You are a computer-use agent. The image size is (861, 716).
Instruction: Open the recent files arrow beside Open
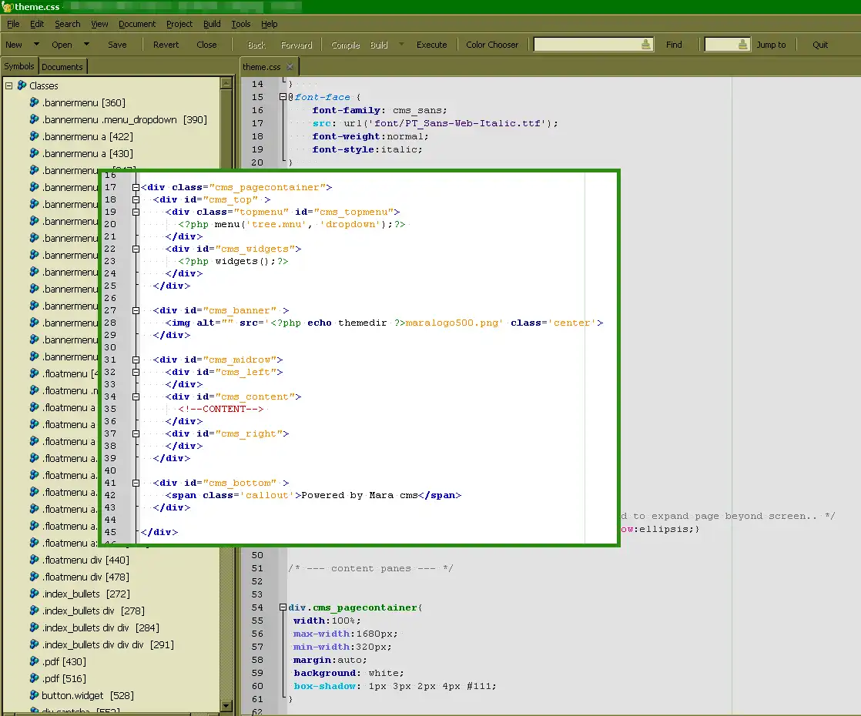pos(86,45)
